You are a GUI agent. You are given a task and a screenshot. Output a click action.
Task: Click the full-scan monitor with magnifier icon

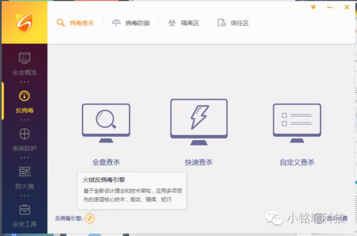coord(106,123)
